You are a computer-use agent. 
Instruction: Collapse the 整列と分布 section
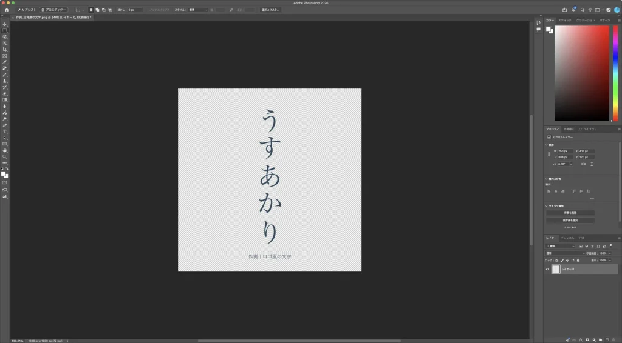[546, 179]
